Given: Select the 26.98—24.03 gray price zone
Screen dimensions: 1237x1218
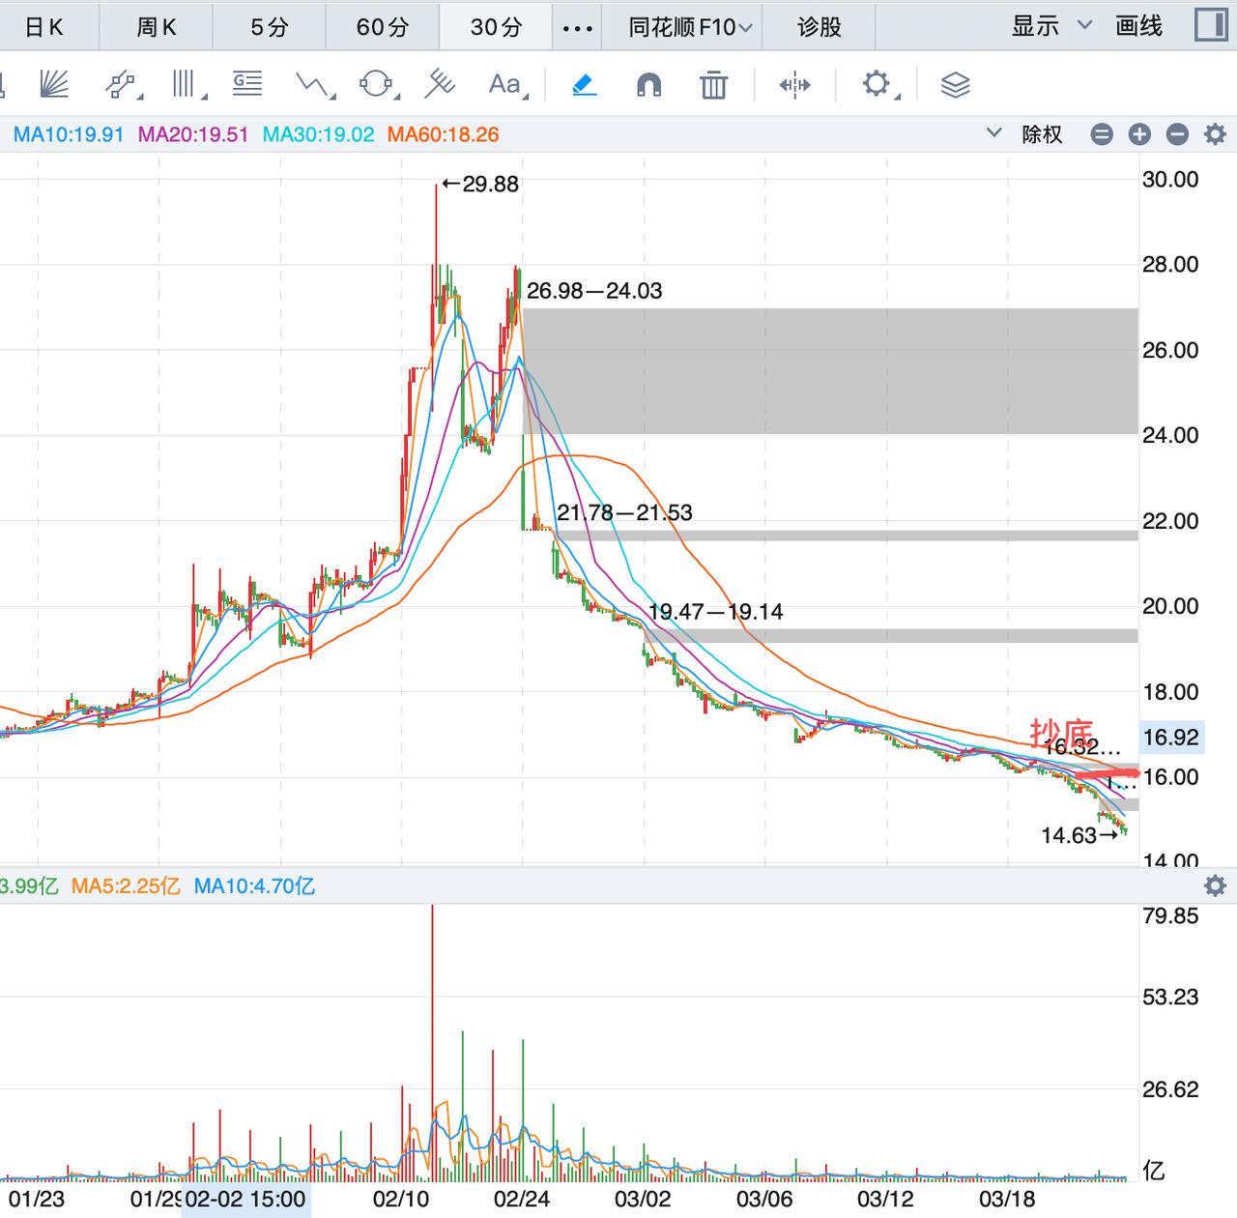Looking at the screenshot, I should click(830, 371).
